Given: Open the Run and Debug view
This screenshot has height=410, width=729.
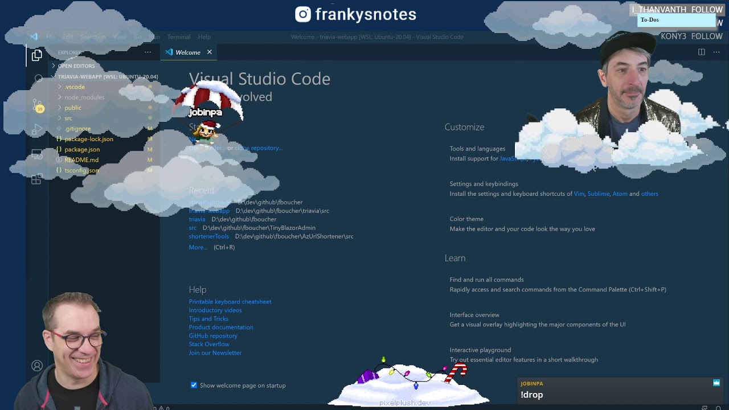Looking at the screenshot, I should coord(38,130).
